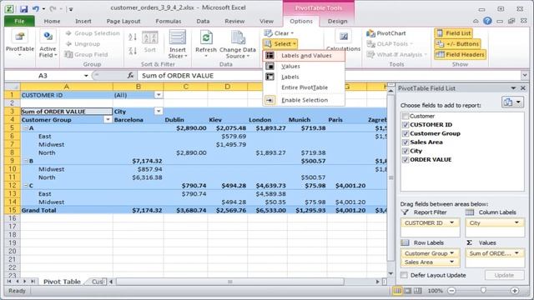Image resolution: width=534 pixels, height=300 pixels.
Task: Click the formula bar input showing Sum of ORDER VALUE
Action: (x=329, y=76)
